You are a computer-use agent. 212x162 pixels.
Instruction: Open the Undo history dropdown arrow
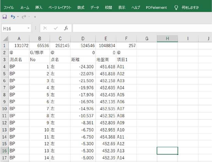click(18, 17)
